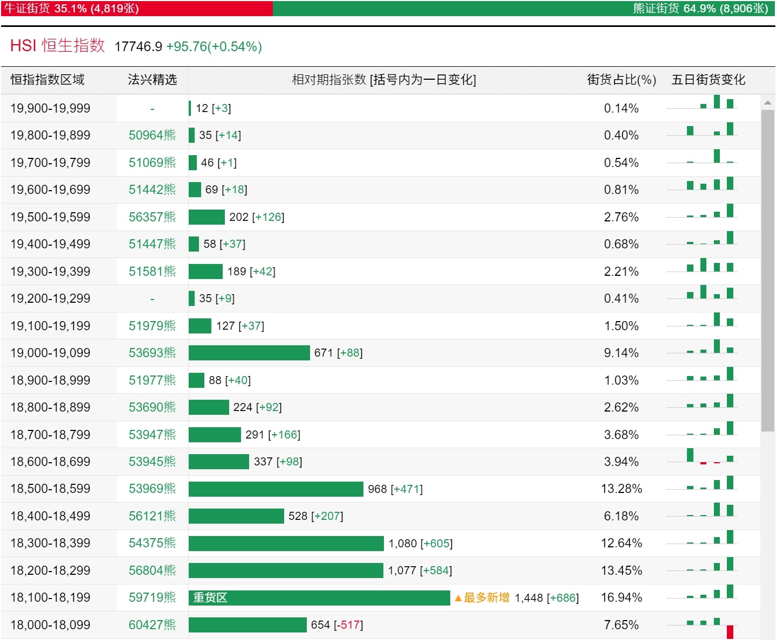This screenshot has height=640, width=777.
Task: Click the change value +95.76(+0.54%)
Action: 214,47
